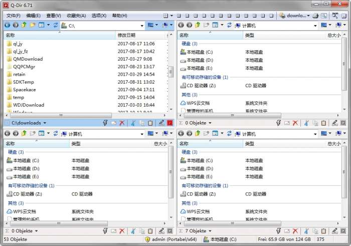Expand the address dropdown in the bottom-right 计算机 pane

pyautogui.click(x=315, y=134)
